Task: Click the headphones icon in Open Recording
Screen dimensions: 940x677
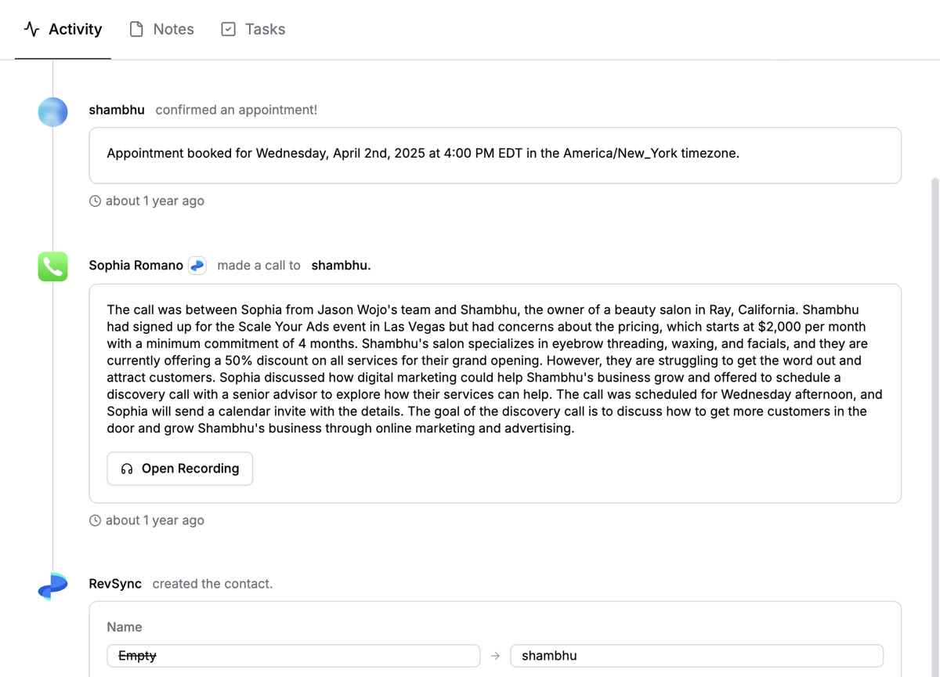Action: [x=127, y=469]
